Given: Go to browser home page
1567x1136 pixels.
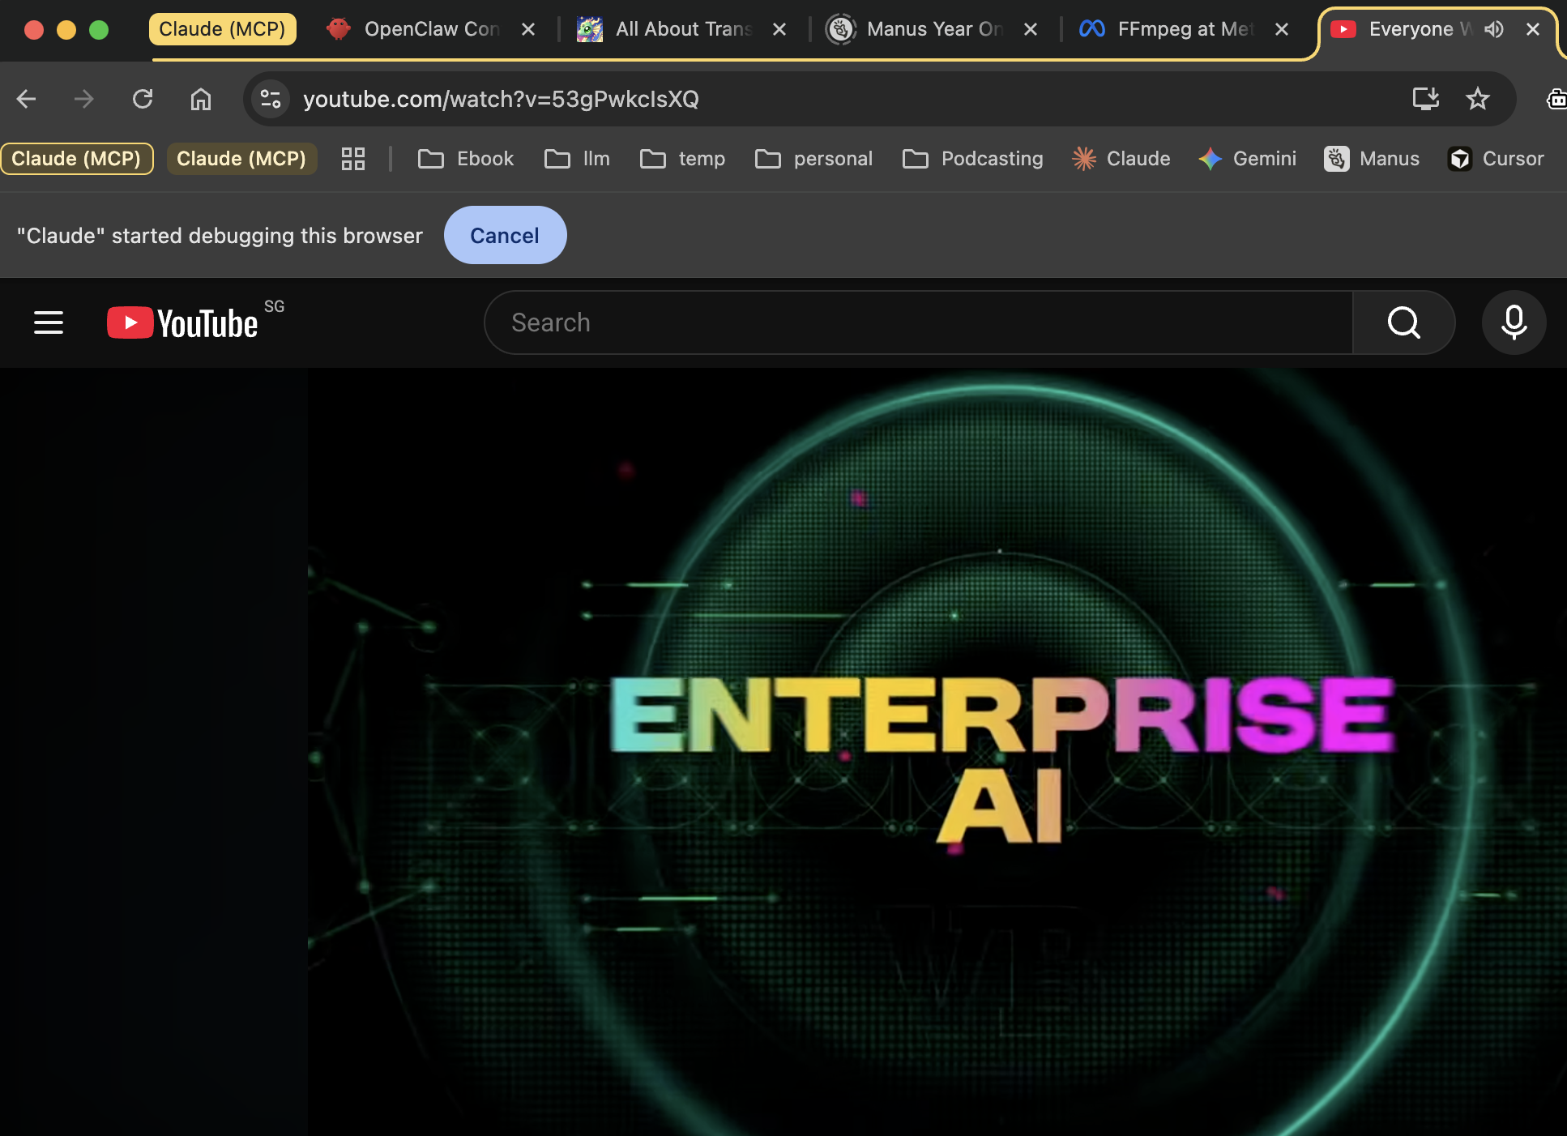Looking at the screenshot, I should point(200,99).
